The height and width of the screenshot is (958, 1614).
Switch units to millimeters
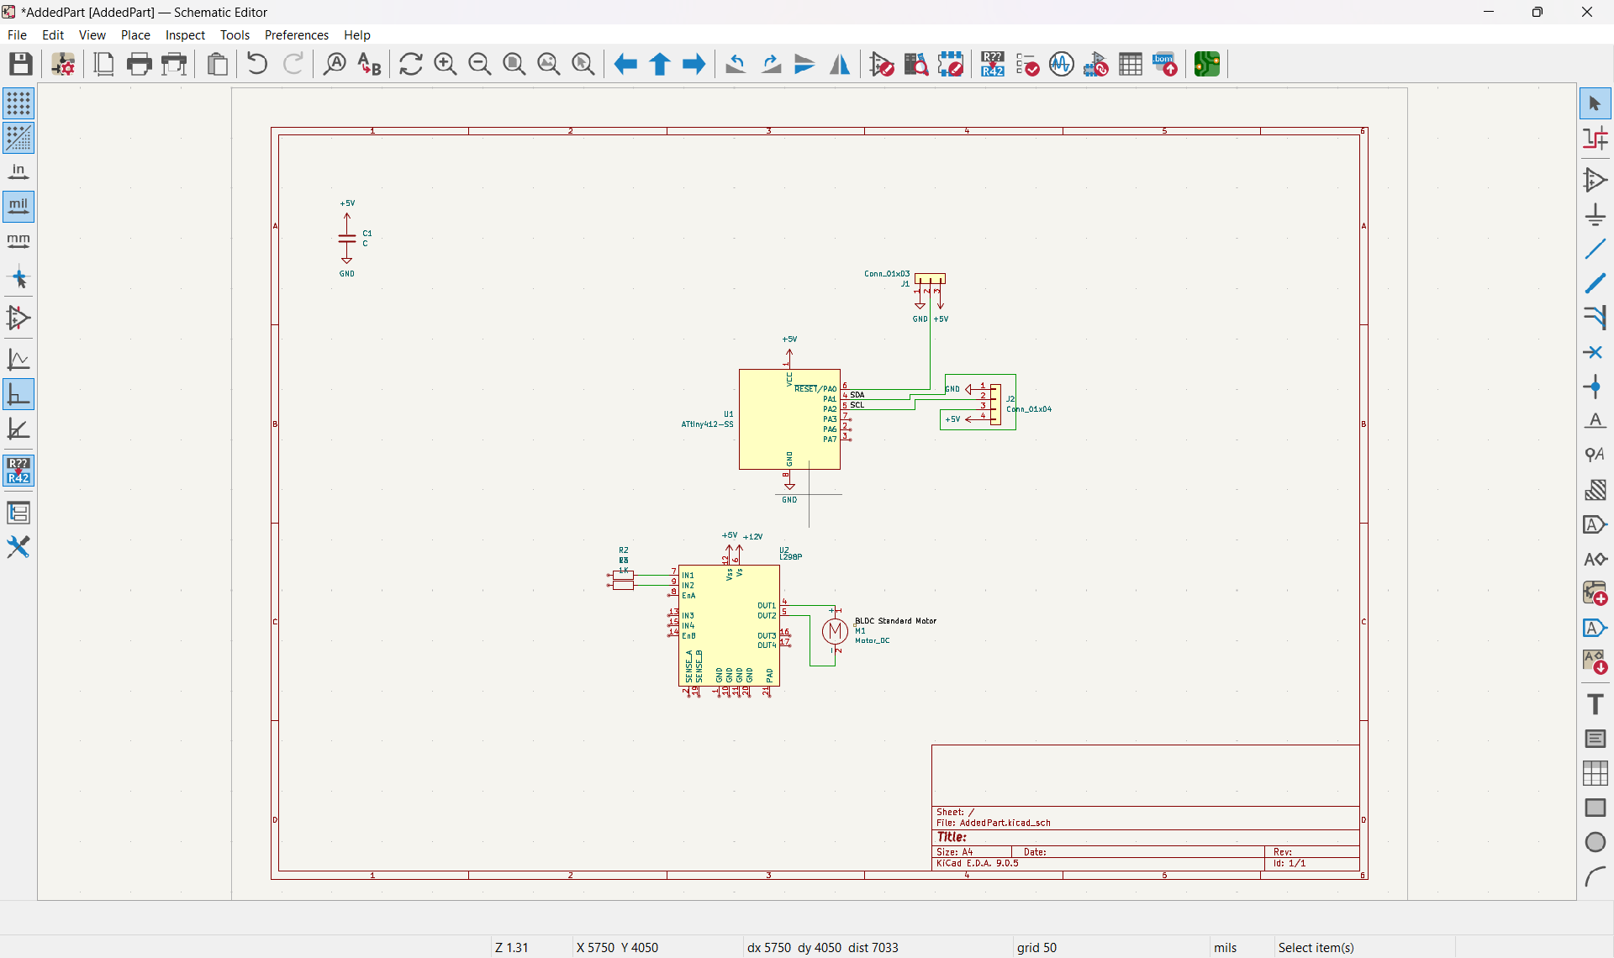click(18, 241)
